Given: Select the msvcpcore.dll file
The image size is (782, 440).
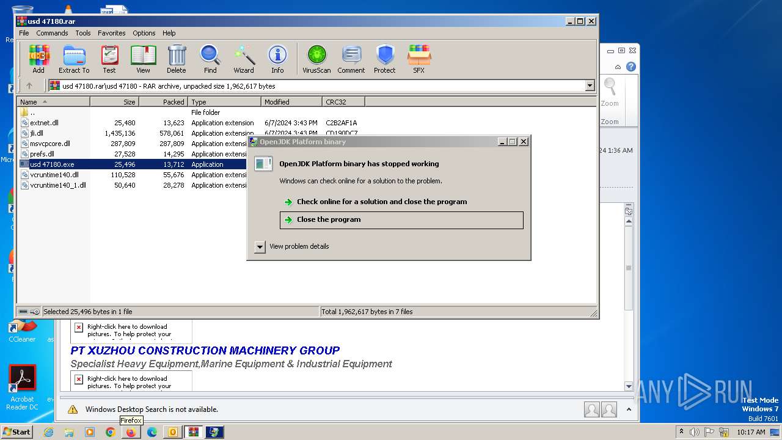Looking at the screenshot, I should [x=132, y=144].
